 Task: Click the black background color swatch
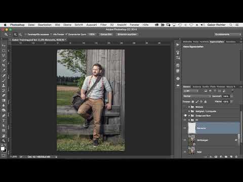click(x=5, y=151)
